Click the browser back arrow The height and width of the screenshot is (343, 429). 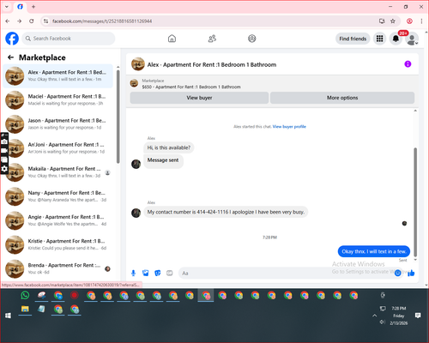tap(8, 21)
